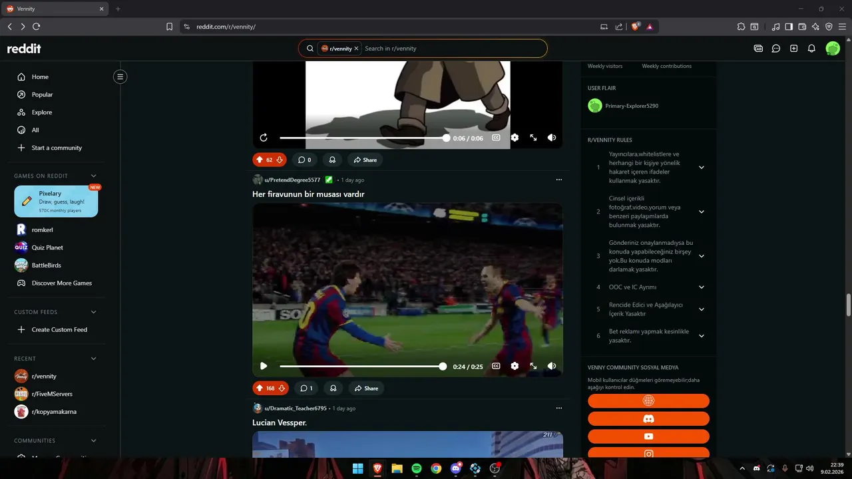Select Start a community
The height and width of the screenshot is (479, 852).
click(x=56, y=148)
